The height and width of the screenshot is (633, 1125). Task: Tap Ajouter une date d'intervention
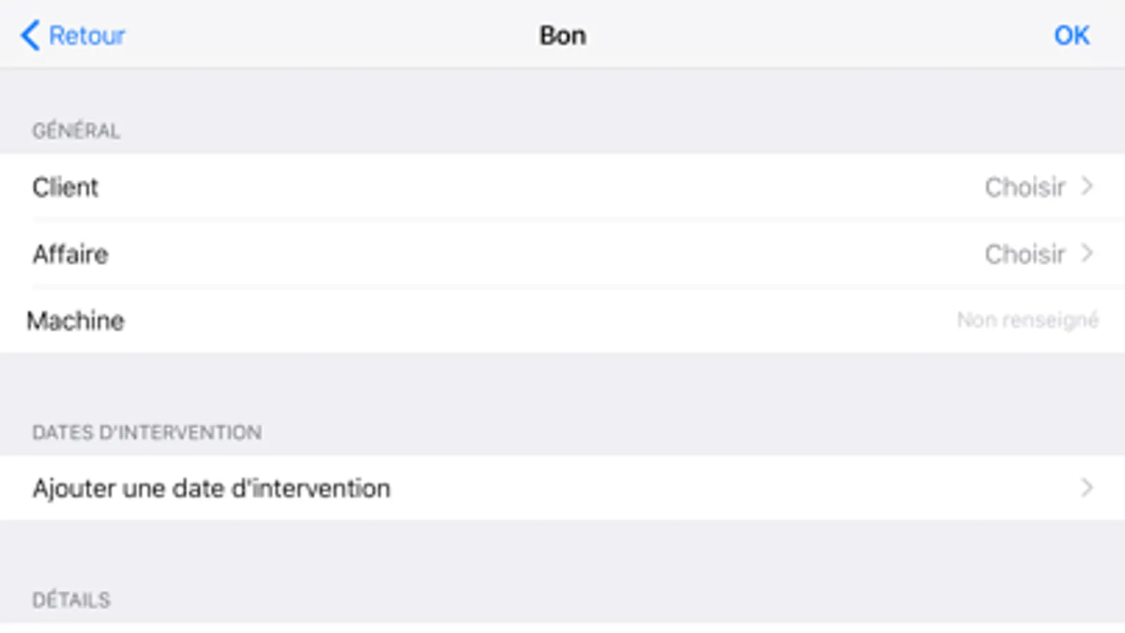(x=212, y=487)
